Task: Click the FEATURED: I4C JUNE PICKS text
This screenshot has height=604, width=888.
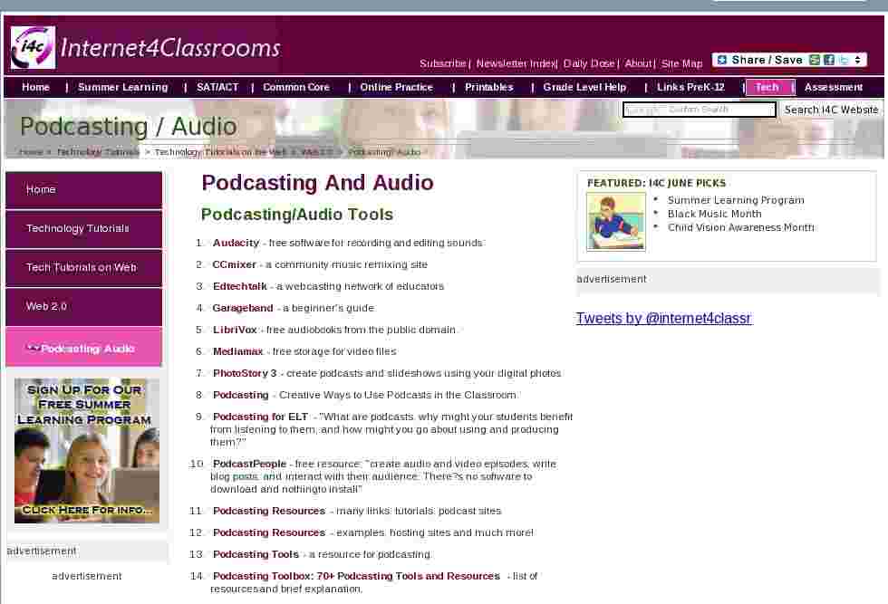Action: pyautogui.click(x=656, y=183)
